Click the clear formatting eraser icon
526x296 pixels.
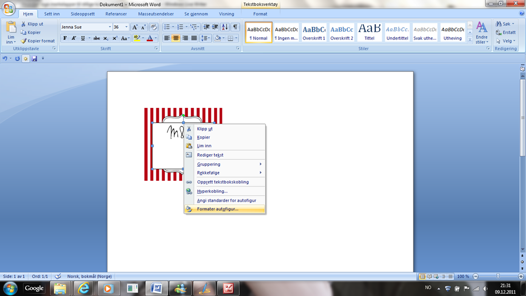153,27
